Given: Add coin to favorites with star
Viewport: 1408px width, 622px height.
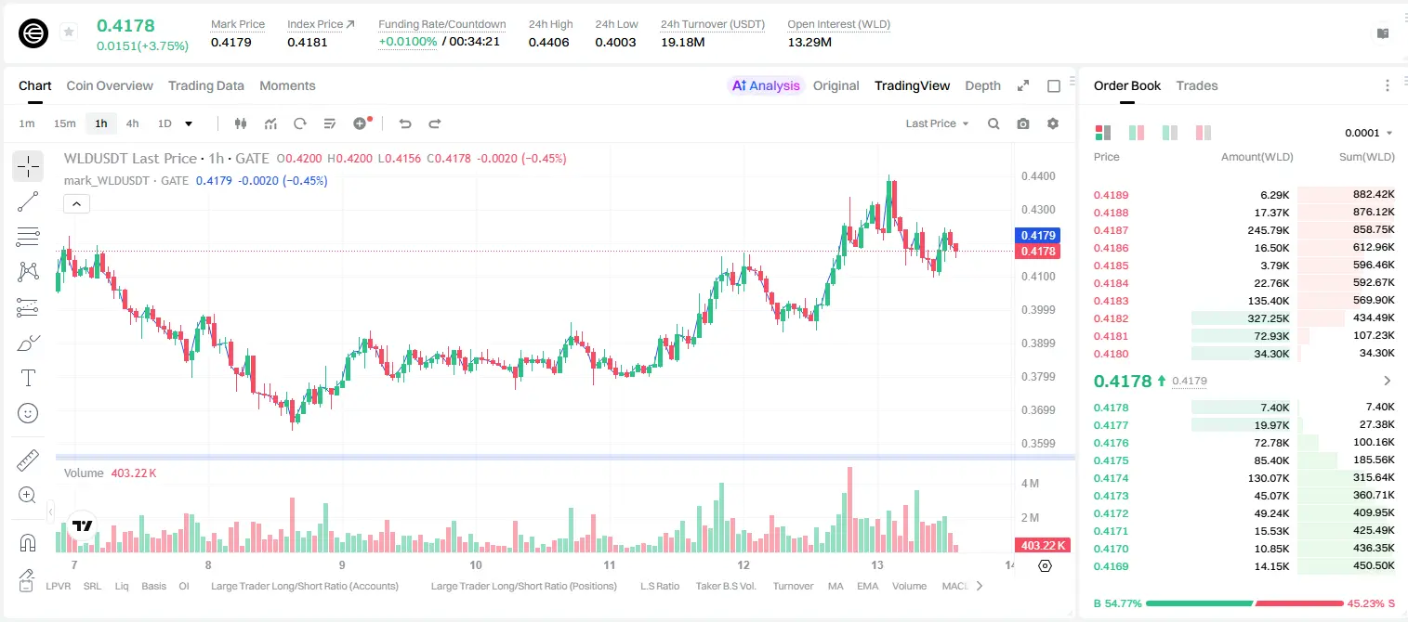Looking at the screenshot, I should [x=69, y=32].
